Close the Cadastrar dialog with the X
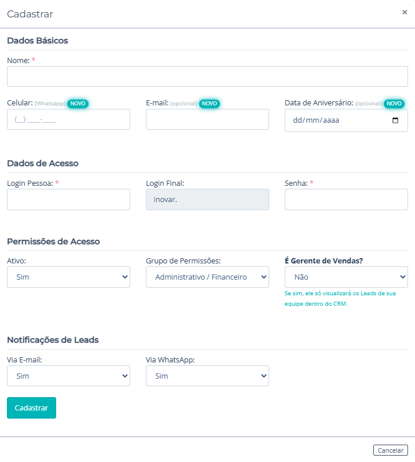This screenshot has height=462, width=415. click(405, 12)
